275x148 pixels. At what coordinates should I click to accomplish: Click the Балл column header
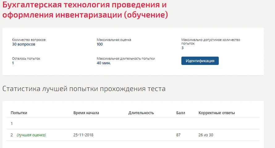180,113
